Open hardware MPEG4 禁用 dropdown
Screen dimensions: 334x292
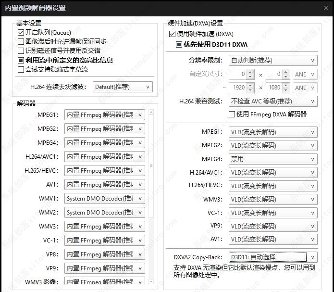pos(272,159)
